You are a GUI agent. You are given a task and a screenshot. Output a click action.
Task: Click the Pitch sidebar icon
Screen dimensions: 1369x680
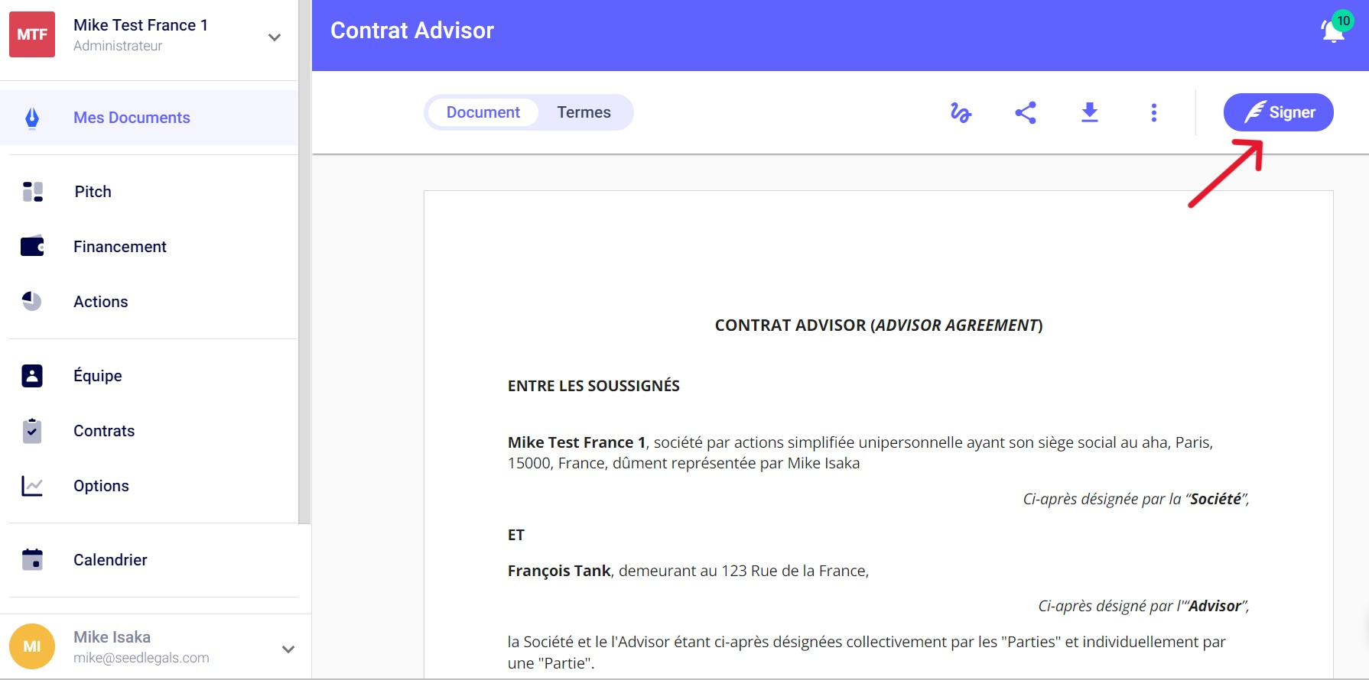[x=32, y=192]
